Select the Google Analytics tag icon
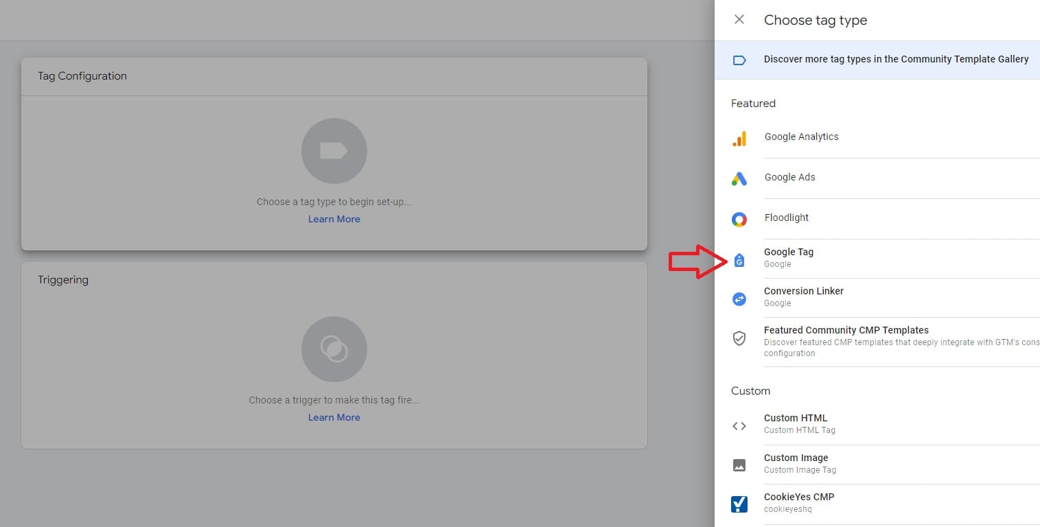1040x527 pixels. (739, 138)
